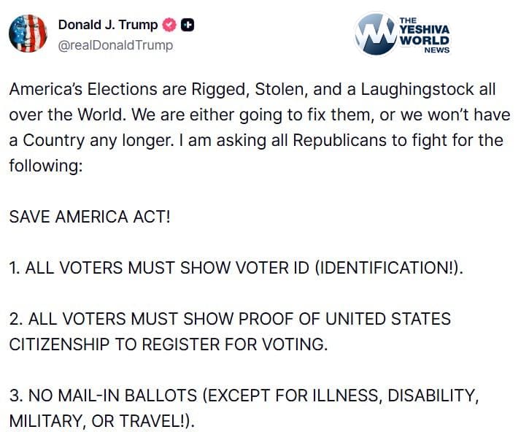Click the small NEWS label in logo
Screen dimensions: 529x432
tap(437, 50)
